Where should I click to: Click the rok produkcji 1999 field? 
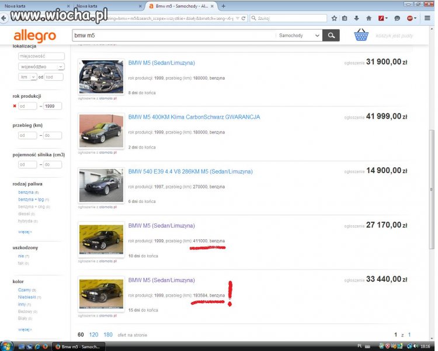point(53,106)
